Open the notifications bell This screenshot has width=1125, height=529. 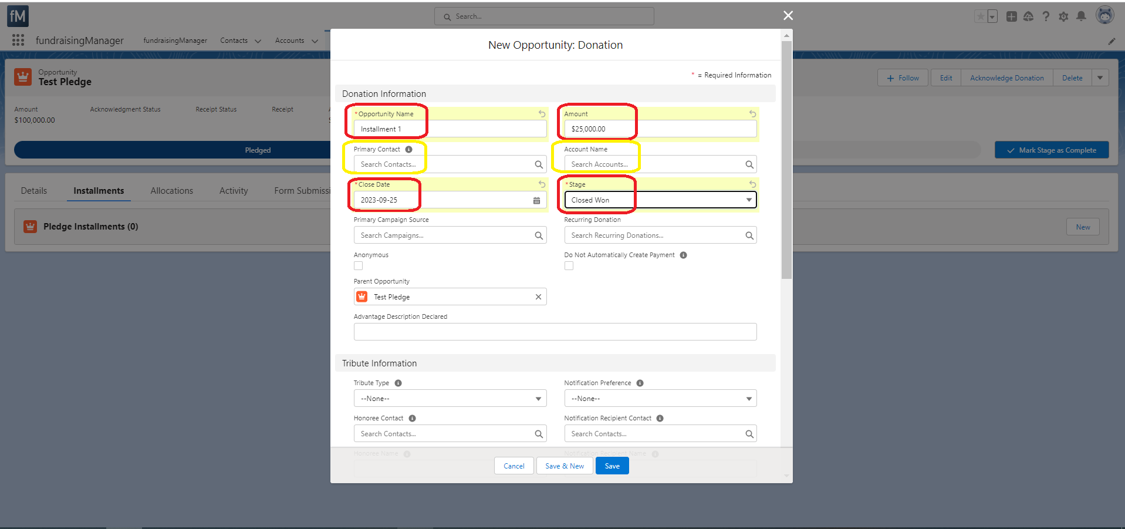click(x=1081, y=16)
